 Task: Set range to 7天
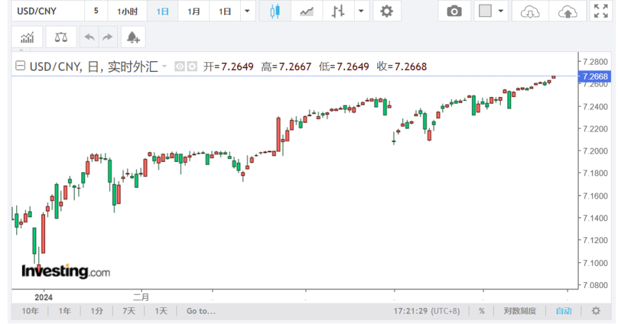pos(129,311)
